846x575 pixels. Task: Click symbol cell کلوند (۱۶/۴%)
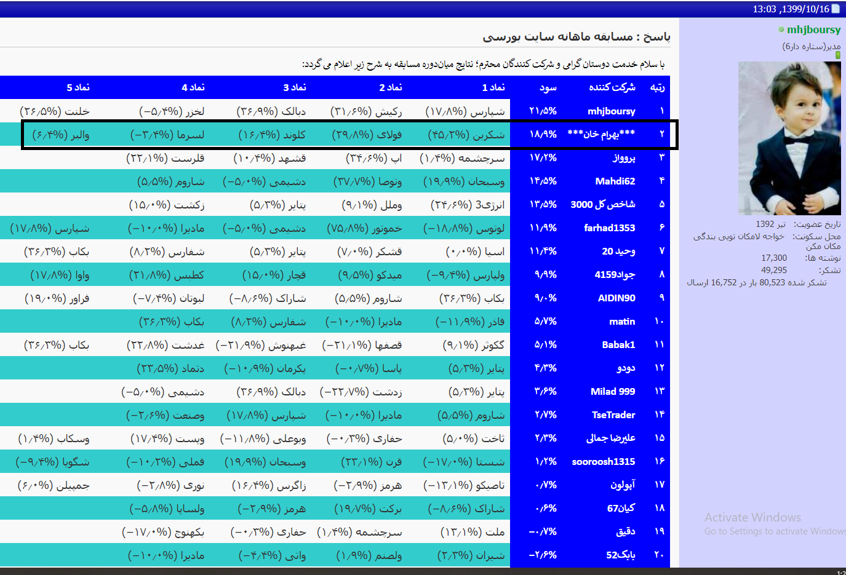point(272,135)
